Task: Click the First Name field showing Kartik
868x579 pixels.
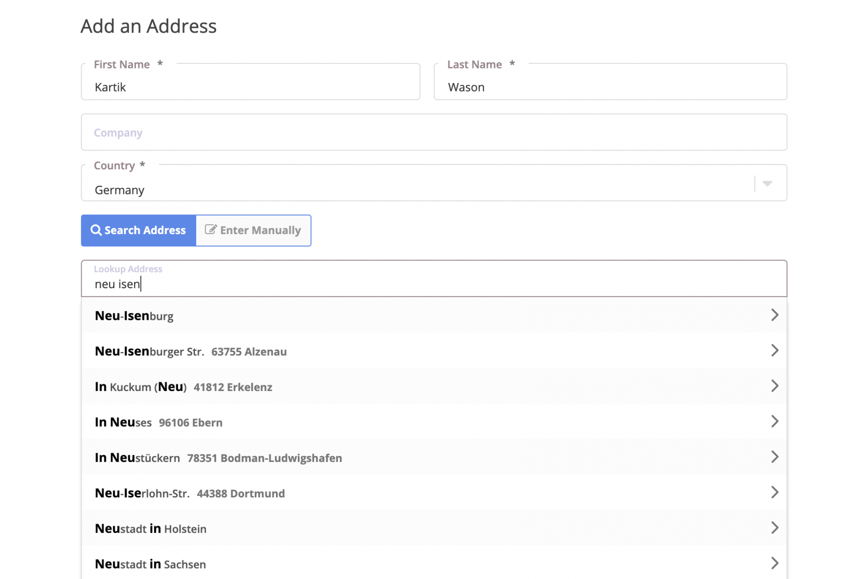Action: point(250,87)
